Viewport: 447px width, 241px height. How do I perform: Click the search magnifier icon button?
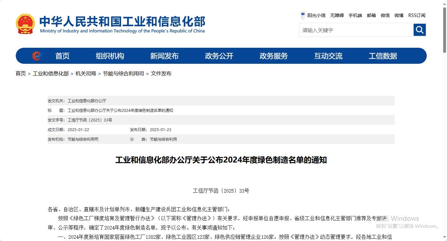coord(419,30)
